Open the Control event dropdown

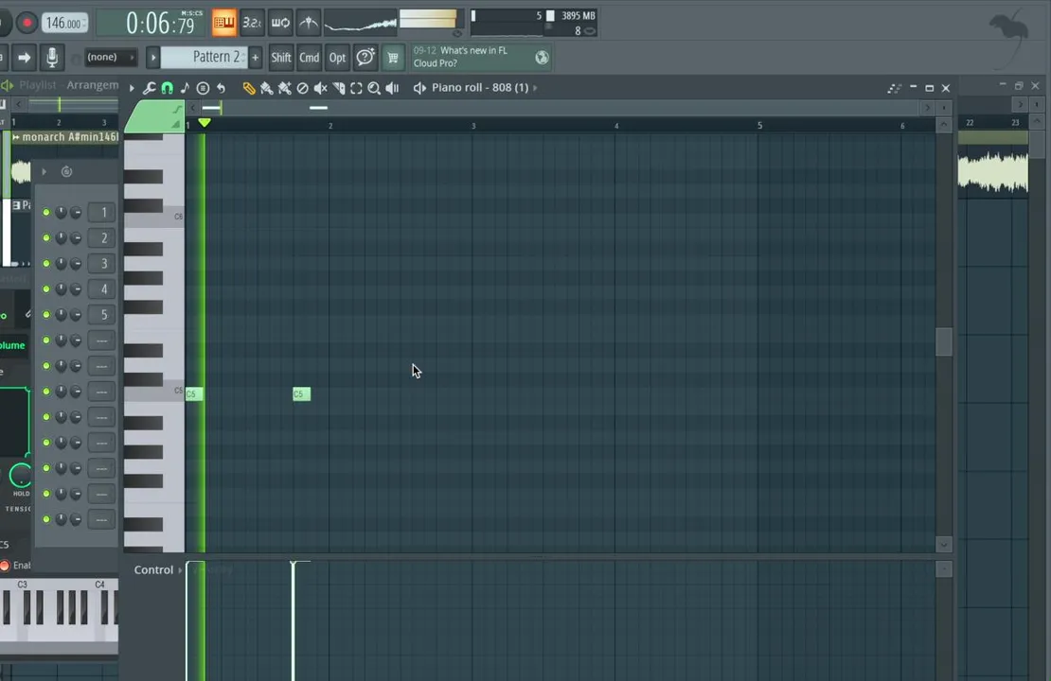point(158,569)
